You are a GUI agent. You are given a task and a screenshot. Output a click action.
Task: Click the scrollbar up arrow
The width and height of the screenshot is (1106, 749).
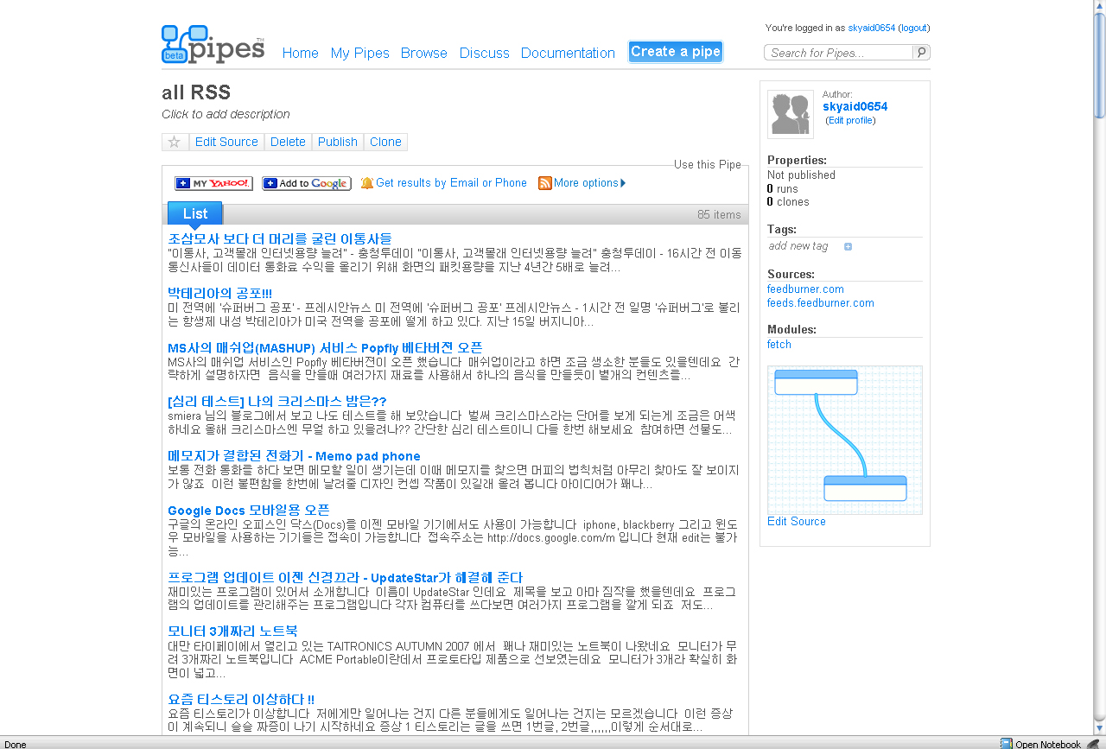click(1099, 7)
